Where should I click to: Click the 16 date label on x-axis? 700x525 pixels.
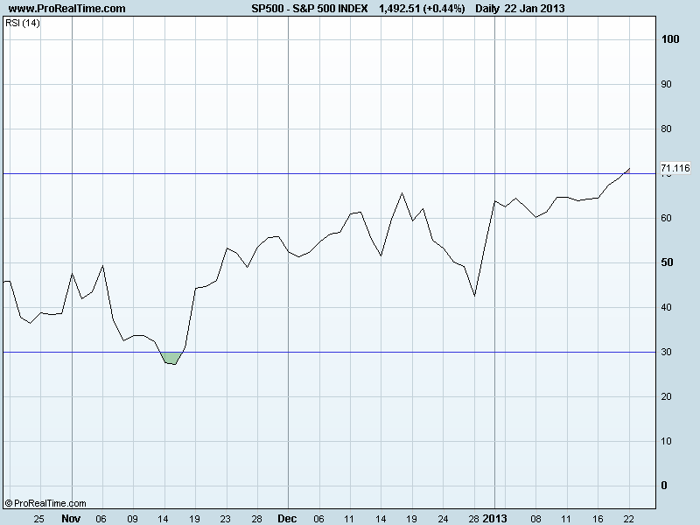click(598, 519)
